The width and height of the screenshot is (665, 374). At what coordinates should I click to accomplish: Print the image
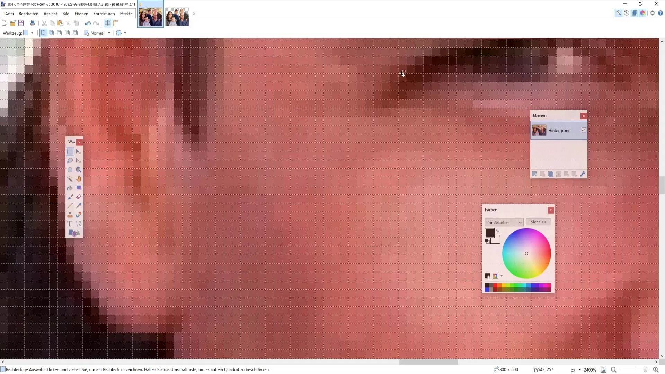click(33, 23)
